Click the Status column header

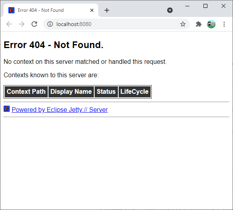click(106, 92)
